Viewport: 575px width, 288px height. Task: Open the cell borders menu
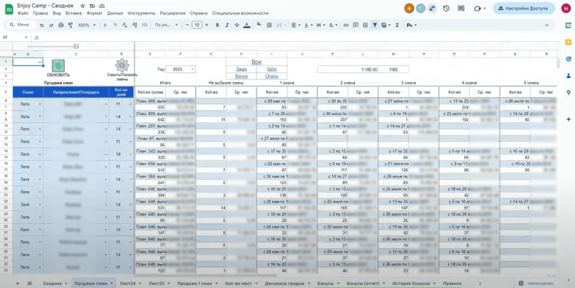[269, 25]
